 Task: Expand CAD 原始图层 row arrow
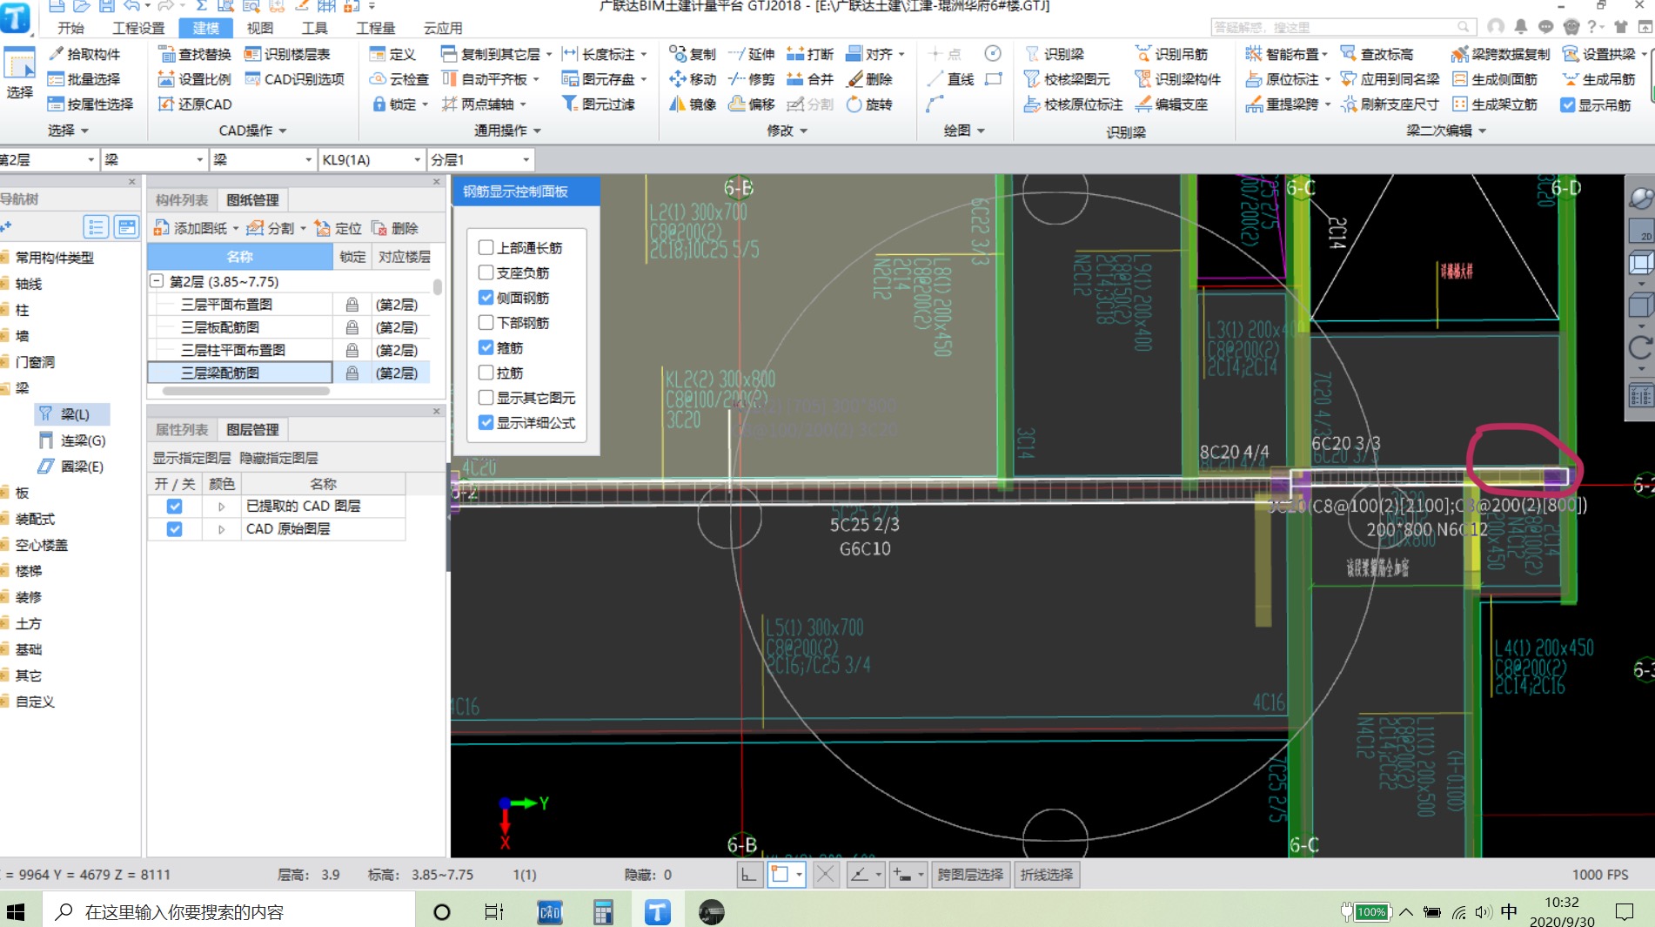(x=222, y=528)
